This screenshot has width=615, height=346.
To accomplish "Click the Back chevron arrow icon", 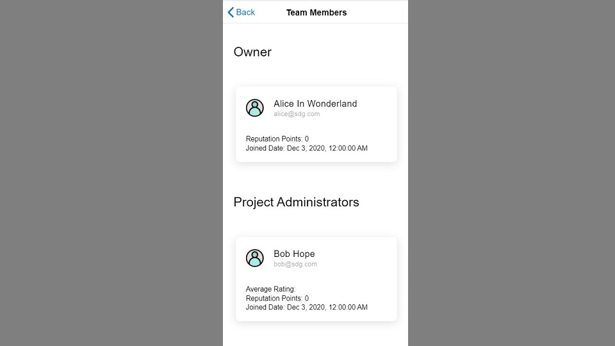I will pos(231,12).
